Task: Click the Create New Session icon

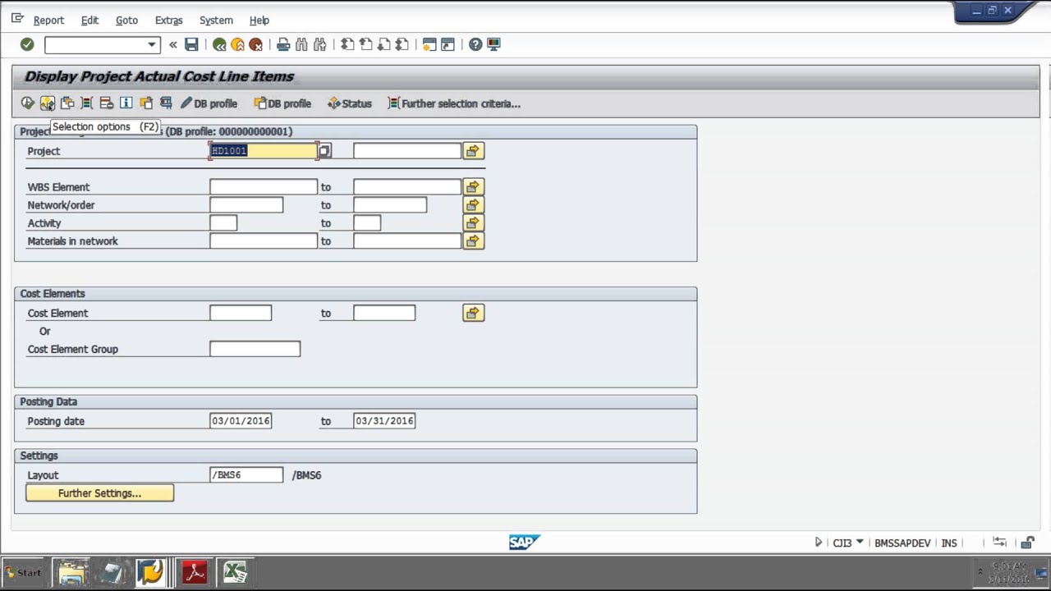Action: pyautogui.click(x=429, y=44)
